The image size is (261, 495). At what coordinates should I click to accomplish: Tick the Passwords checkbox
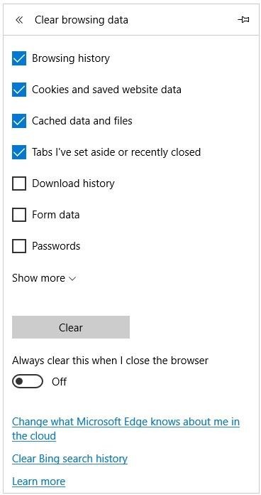[x=19, y=246]
